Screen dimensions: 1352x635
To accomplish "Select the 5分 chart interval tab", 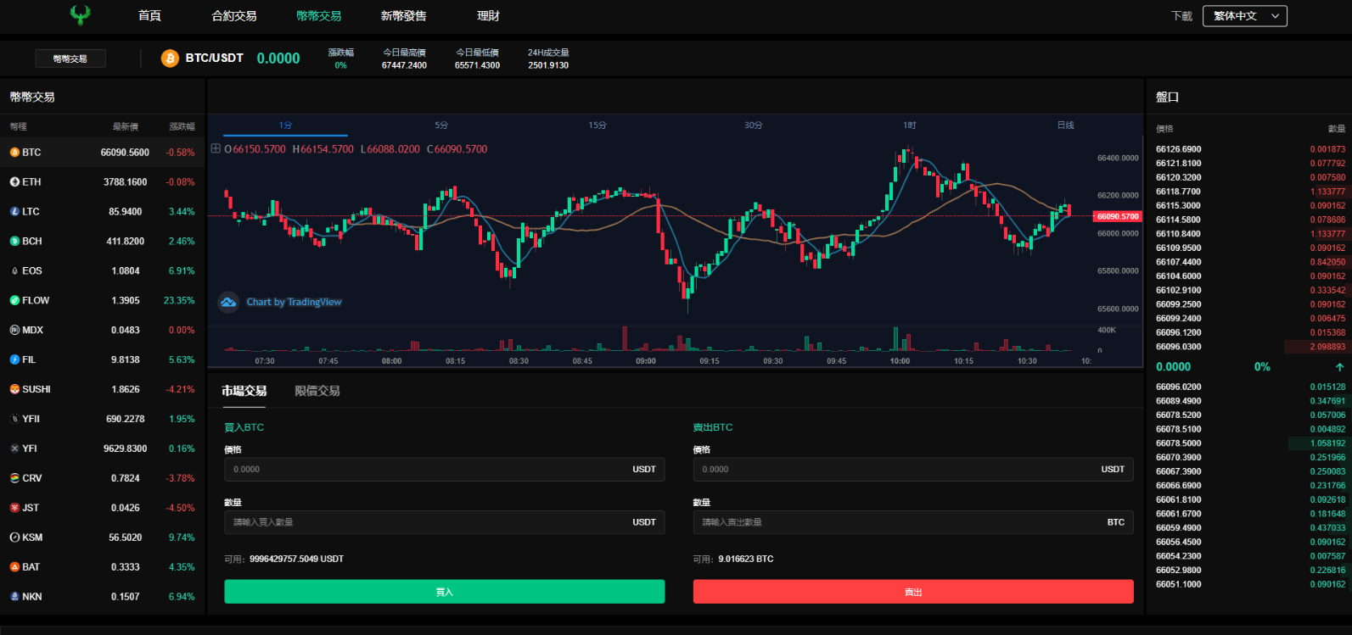I will click(441, 125).
